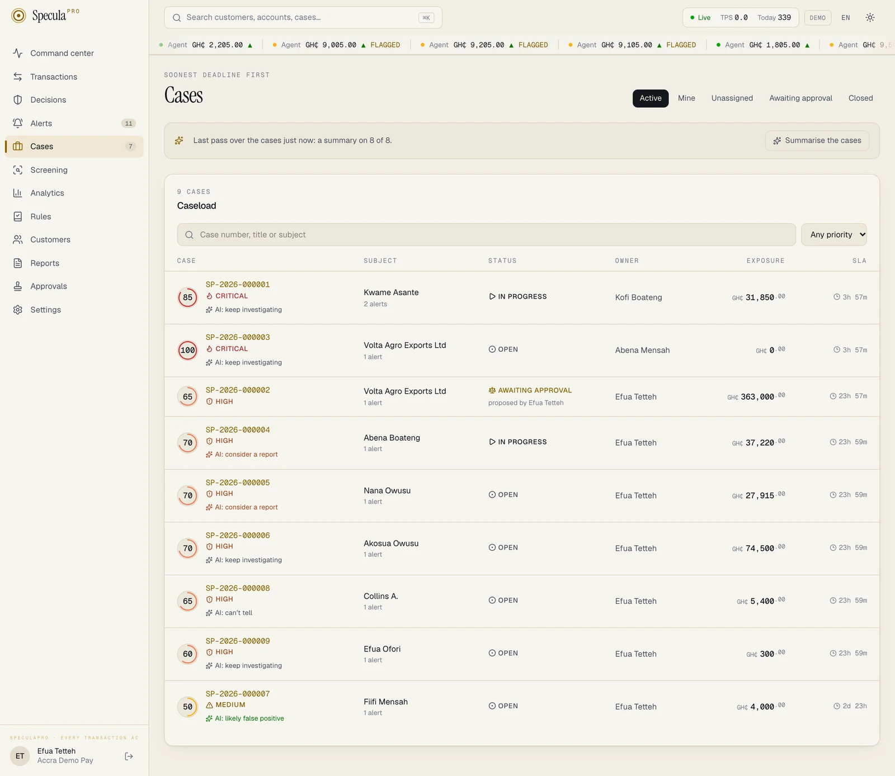Viewport: 895px width, 776px height.
Task: Click the risk score 50 ring
Action: coord(187,707)
